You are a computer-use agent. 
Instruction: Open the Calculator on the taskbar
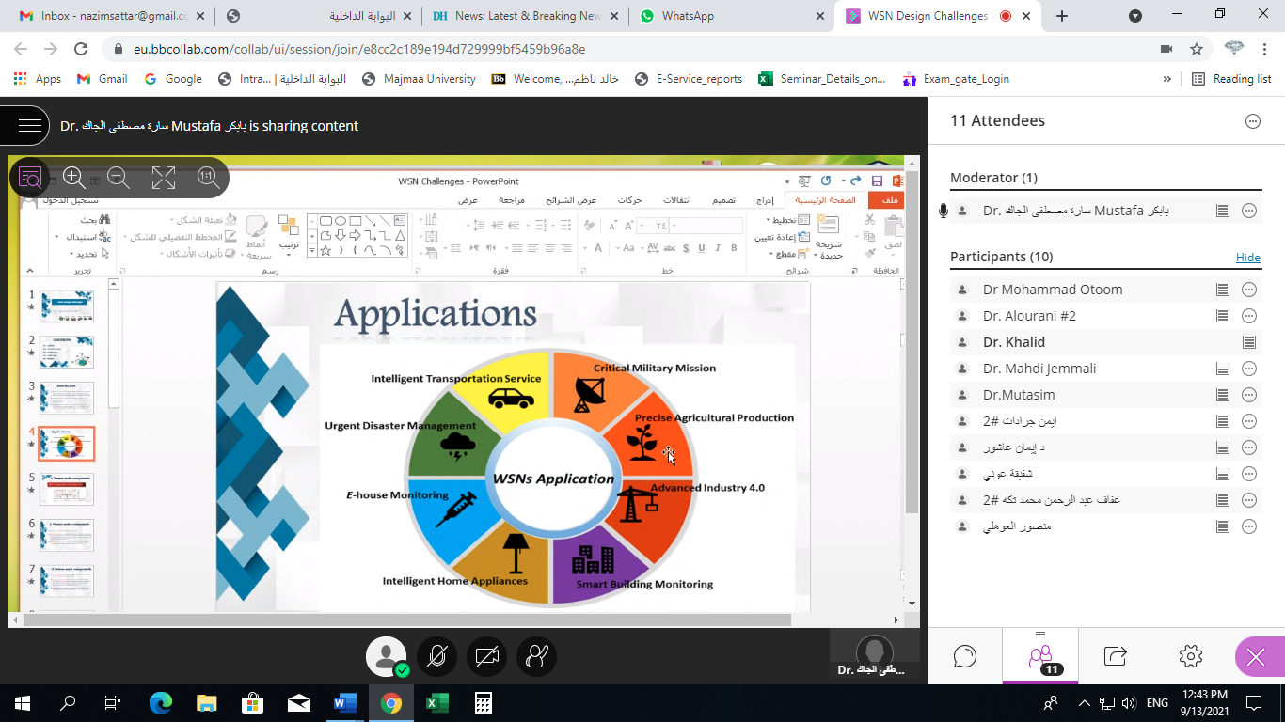click(483, 702)
